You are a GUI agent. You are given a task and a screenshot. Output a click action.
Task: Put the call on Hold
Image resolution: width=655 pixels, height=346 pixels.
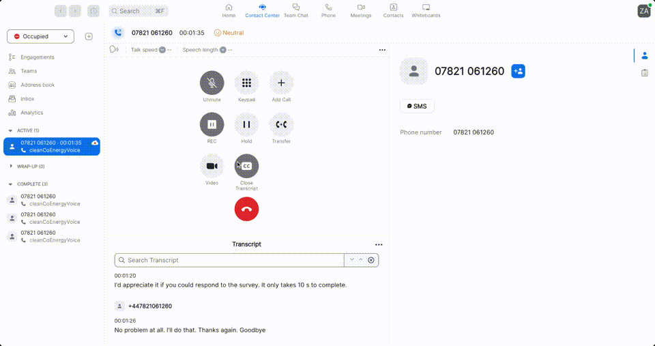tap(246, 124)
